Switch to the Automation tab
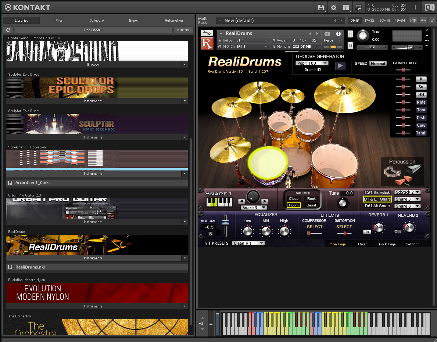The width and height of the screenshot is (437, 342). [174, 20]
